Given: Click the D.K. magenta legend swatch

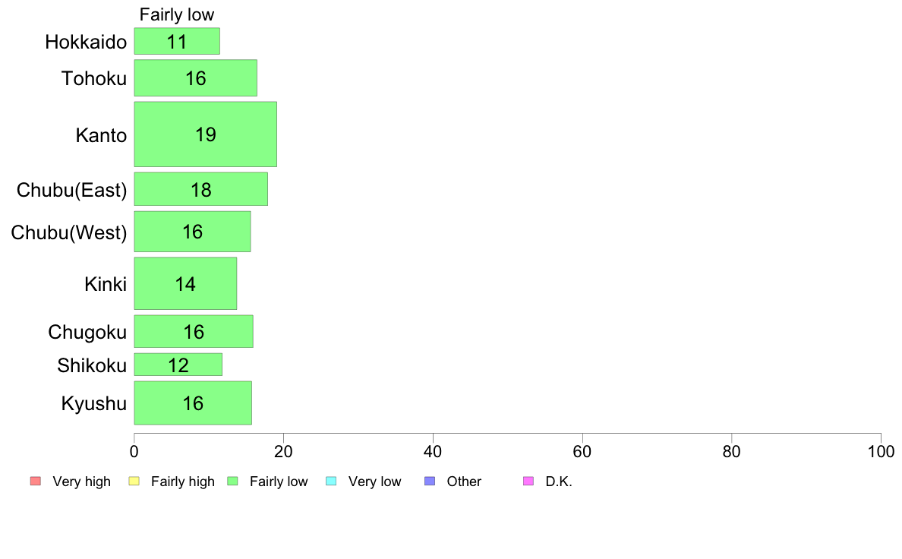Looking at the screenshot, I should click(528, 482).
